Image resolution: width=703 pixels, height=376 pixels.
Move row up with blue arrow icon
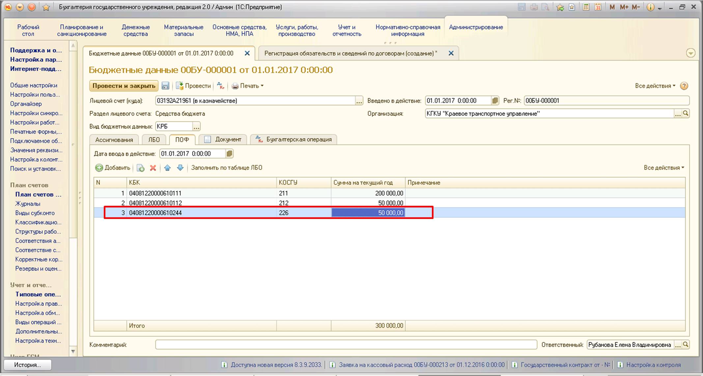click(167, 168)
